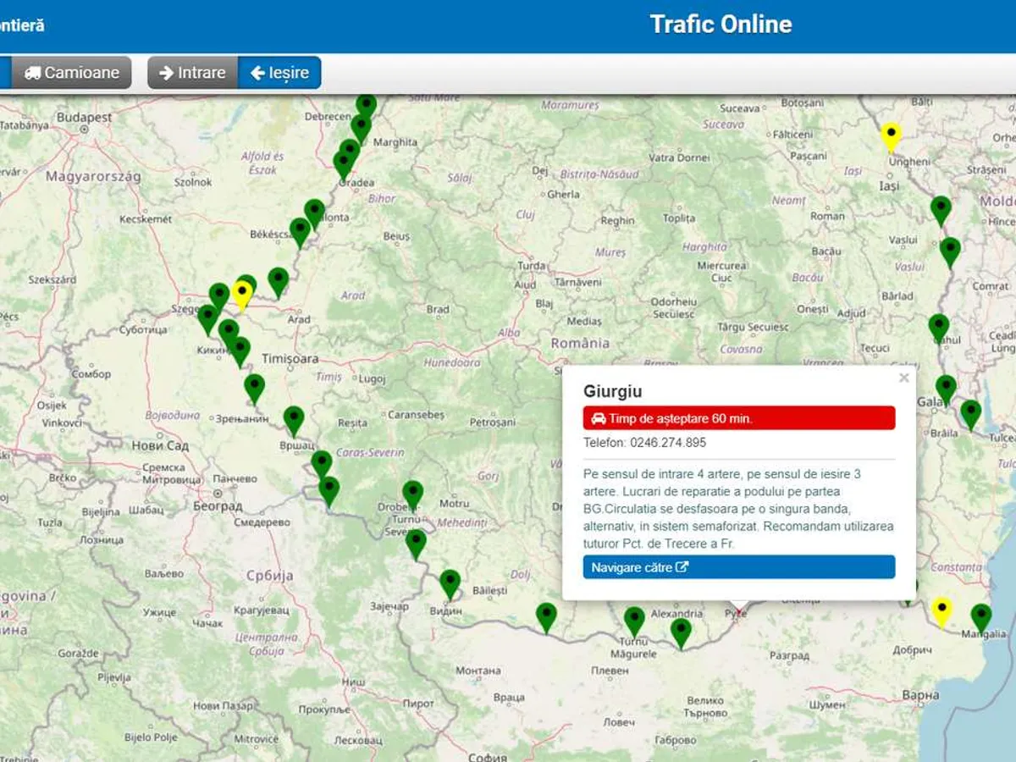Click the yellow marker near Ungheni
The image size is (1016, 762).
point(890,134)
